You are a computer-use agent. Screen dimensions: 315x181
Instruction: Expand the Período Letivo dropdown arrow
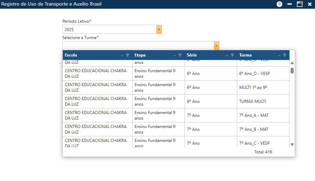pos(159,30)
